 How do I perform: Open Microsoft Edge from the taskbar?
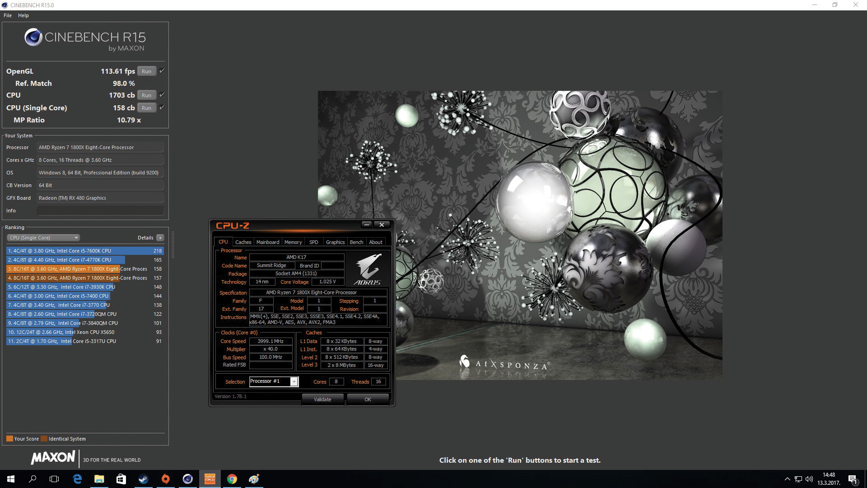click(77, 479)
